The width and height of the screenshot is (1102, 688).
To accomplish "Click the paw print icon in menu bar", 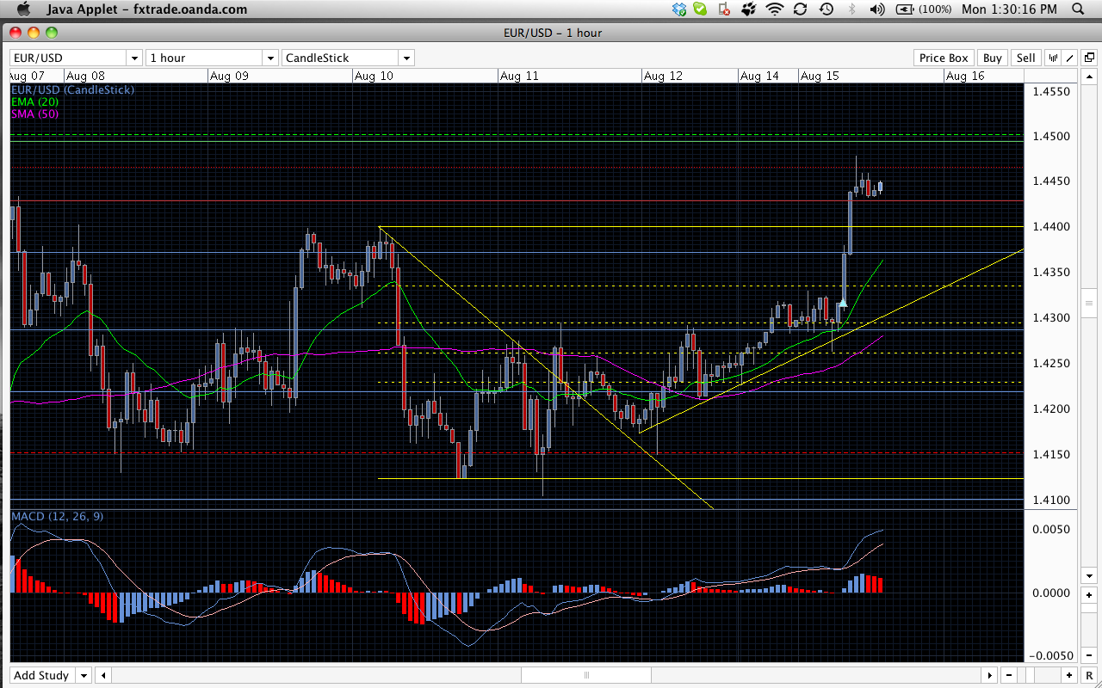I will tap(748, 9).
